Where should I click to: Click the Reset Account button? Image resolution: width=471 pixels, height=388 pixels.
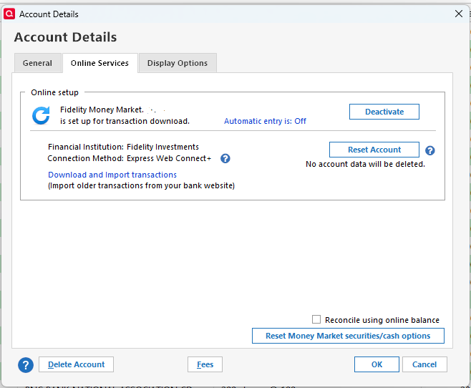click(374, 150)
